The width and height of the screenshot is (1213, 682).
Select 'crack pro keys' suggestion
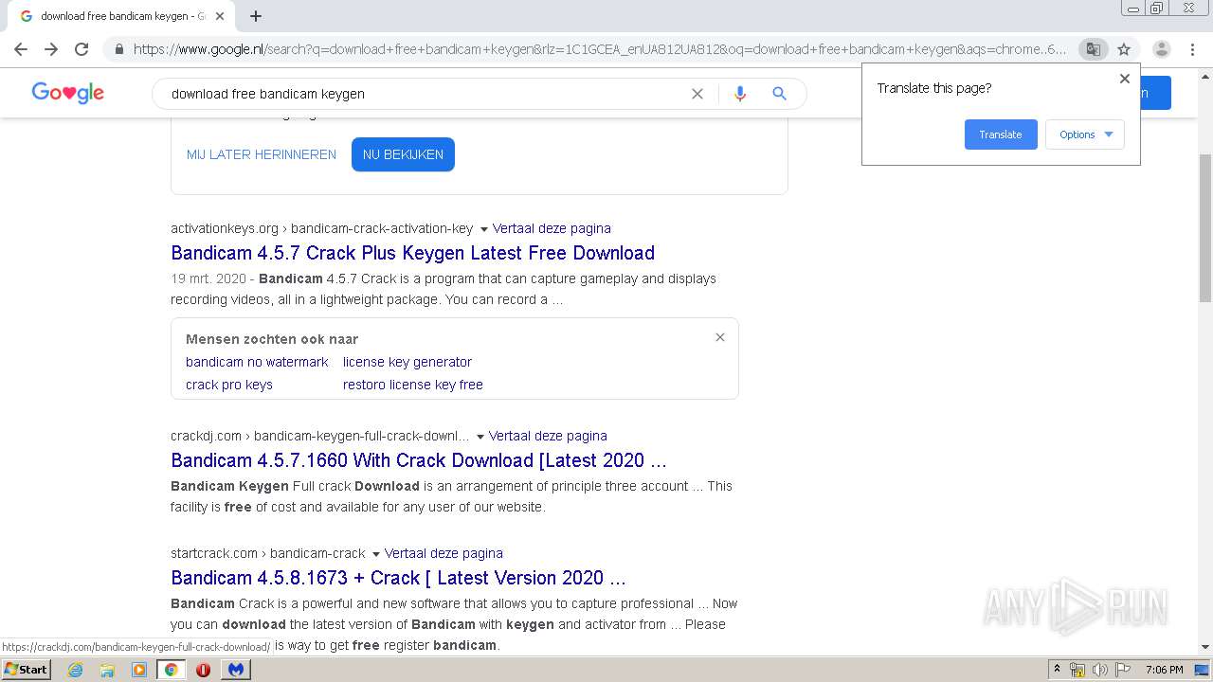click(229, 385)
